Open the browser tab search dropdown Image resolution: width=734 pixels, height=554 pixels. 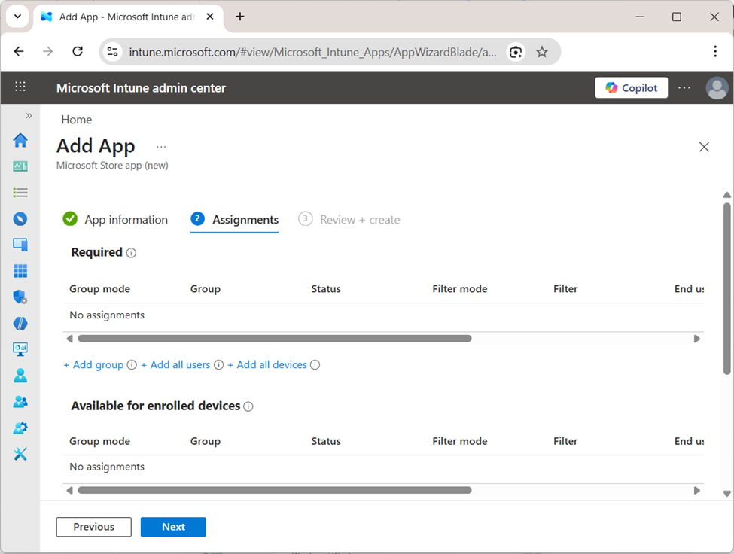[x=17, y=17]
